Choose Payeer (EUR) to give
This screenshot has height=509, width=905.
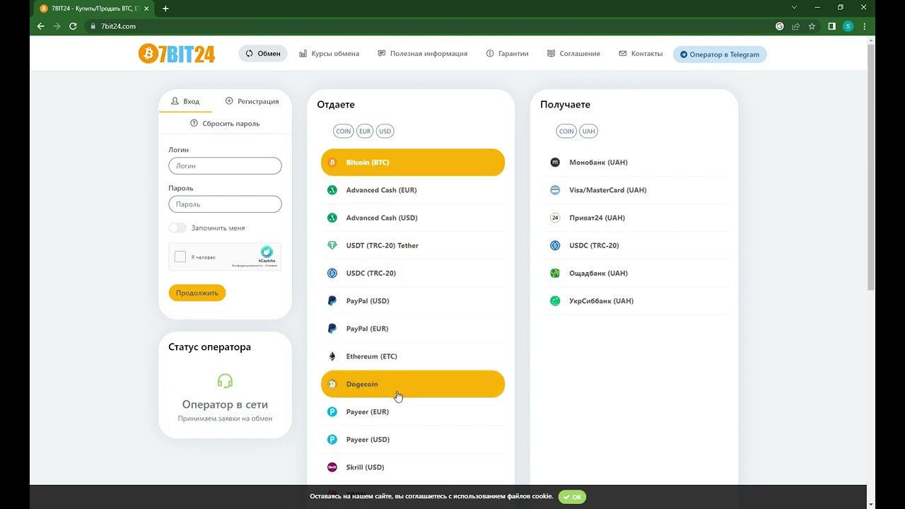click(x=413, y=411)
